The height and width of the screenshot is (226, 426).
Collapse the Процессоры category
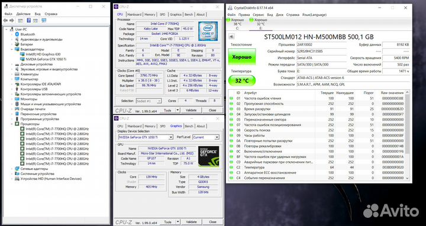click(12, 124)
